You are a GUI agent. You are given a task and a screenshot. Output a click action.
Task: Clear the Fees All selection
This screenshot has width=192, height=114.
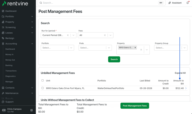point(105,35)
